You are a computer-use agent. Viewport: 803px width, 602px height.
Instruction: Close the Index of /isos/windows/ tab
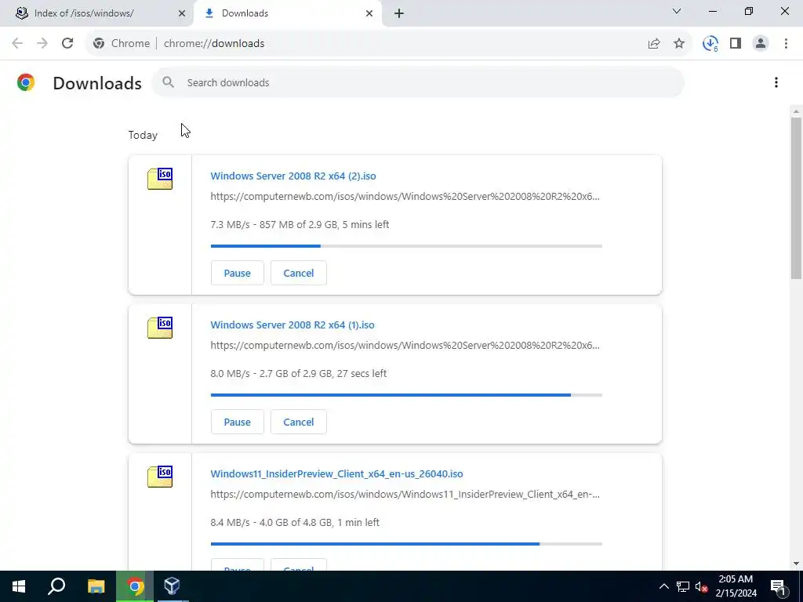pyautogui.click(x=181, y=13)
